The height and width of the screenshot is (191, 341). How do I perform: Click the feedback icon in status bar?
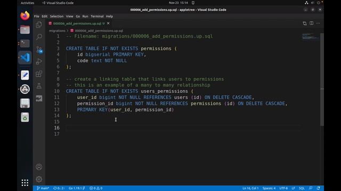tap(311, 188)
